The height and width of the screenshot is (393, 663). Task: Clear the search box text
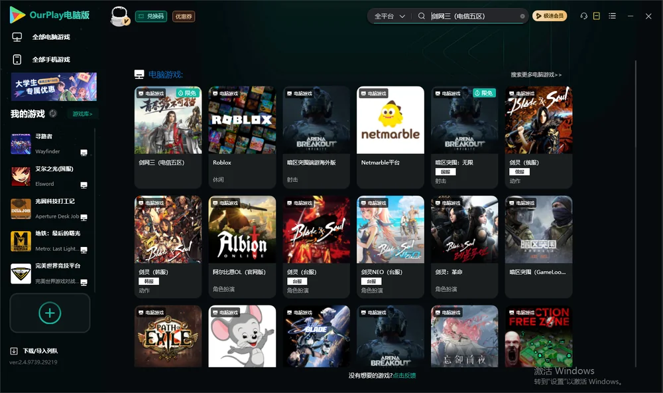(522, 17)
